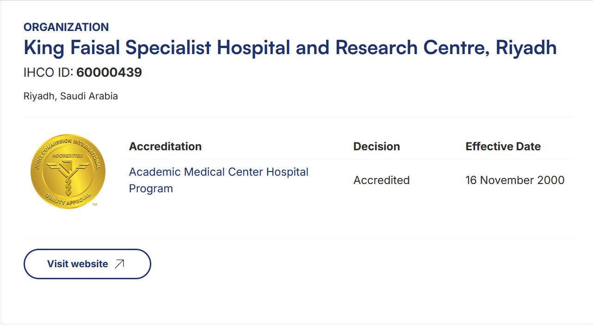Click the word 'Program' in accreditation link
The image size is (593, 325).
[x=151, y=189]
